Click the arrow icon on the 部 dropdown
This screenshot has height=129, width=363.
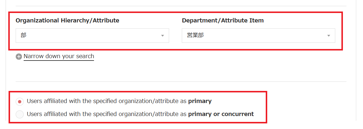pyautogui.click(x=162, y=36)
